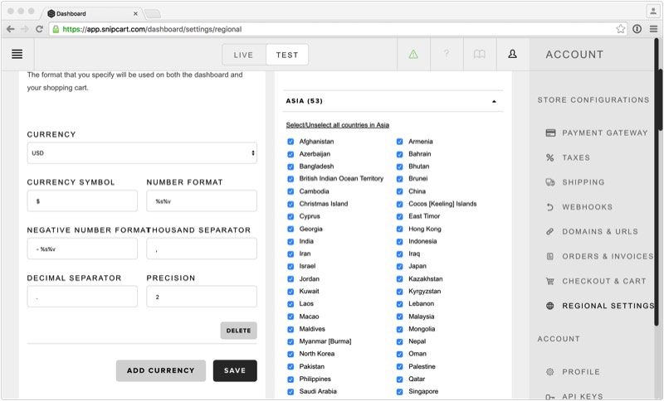The height and width of the screenshot is (401, 664).
Task: Open Webhooks settings
Action: click(x=587, y=207)
